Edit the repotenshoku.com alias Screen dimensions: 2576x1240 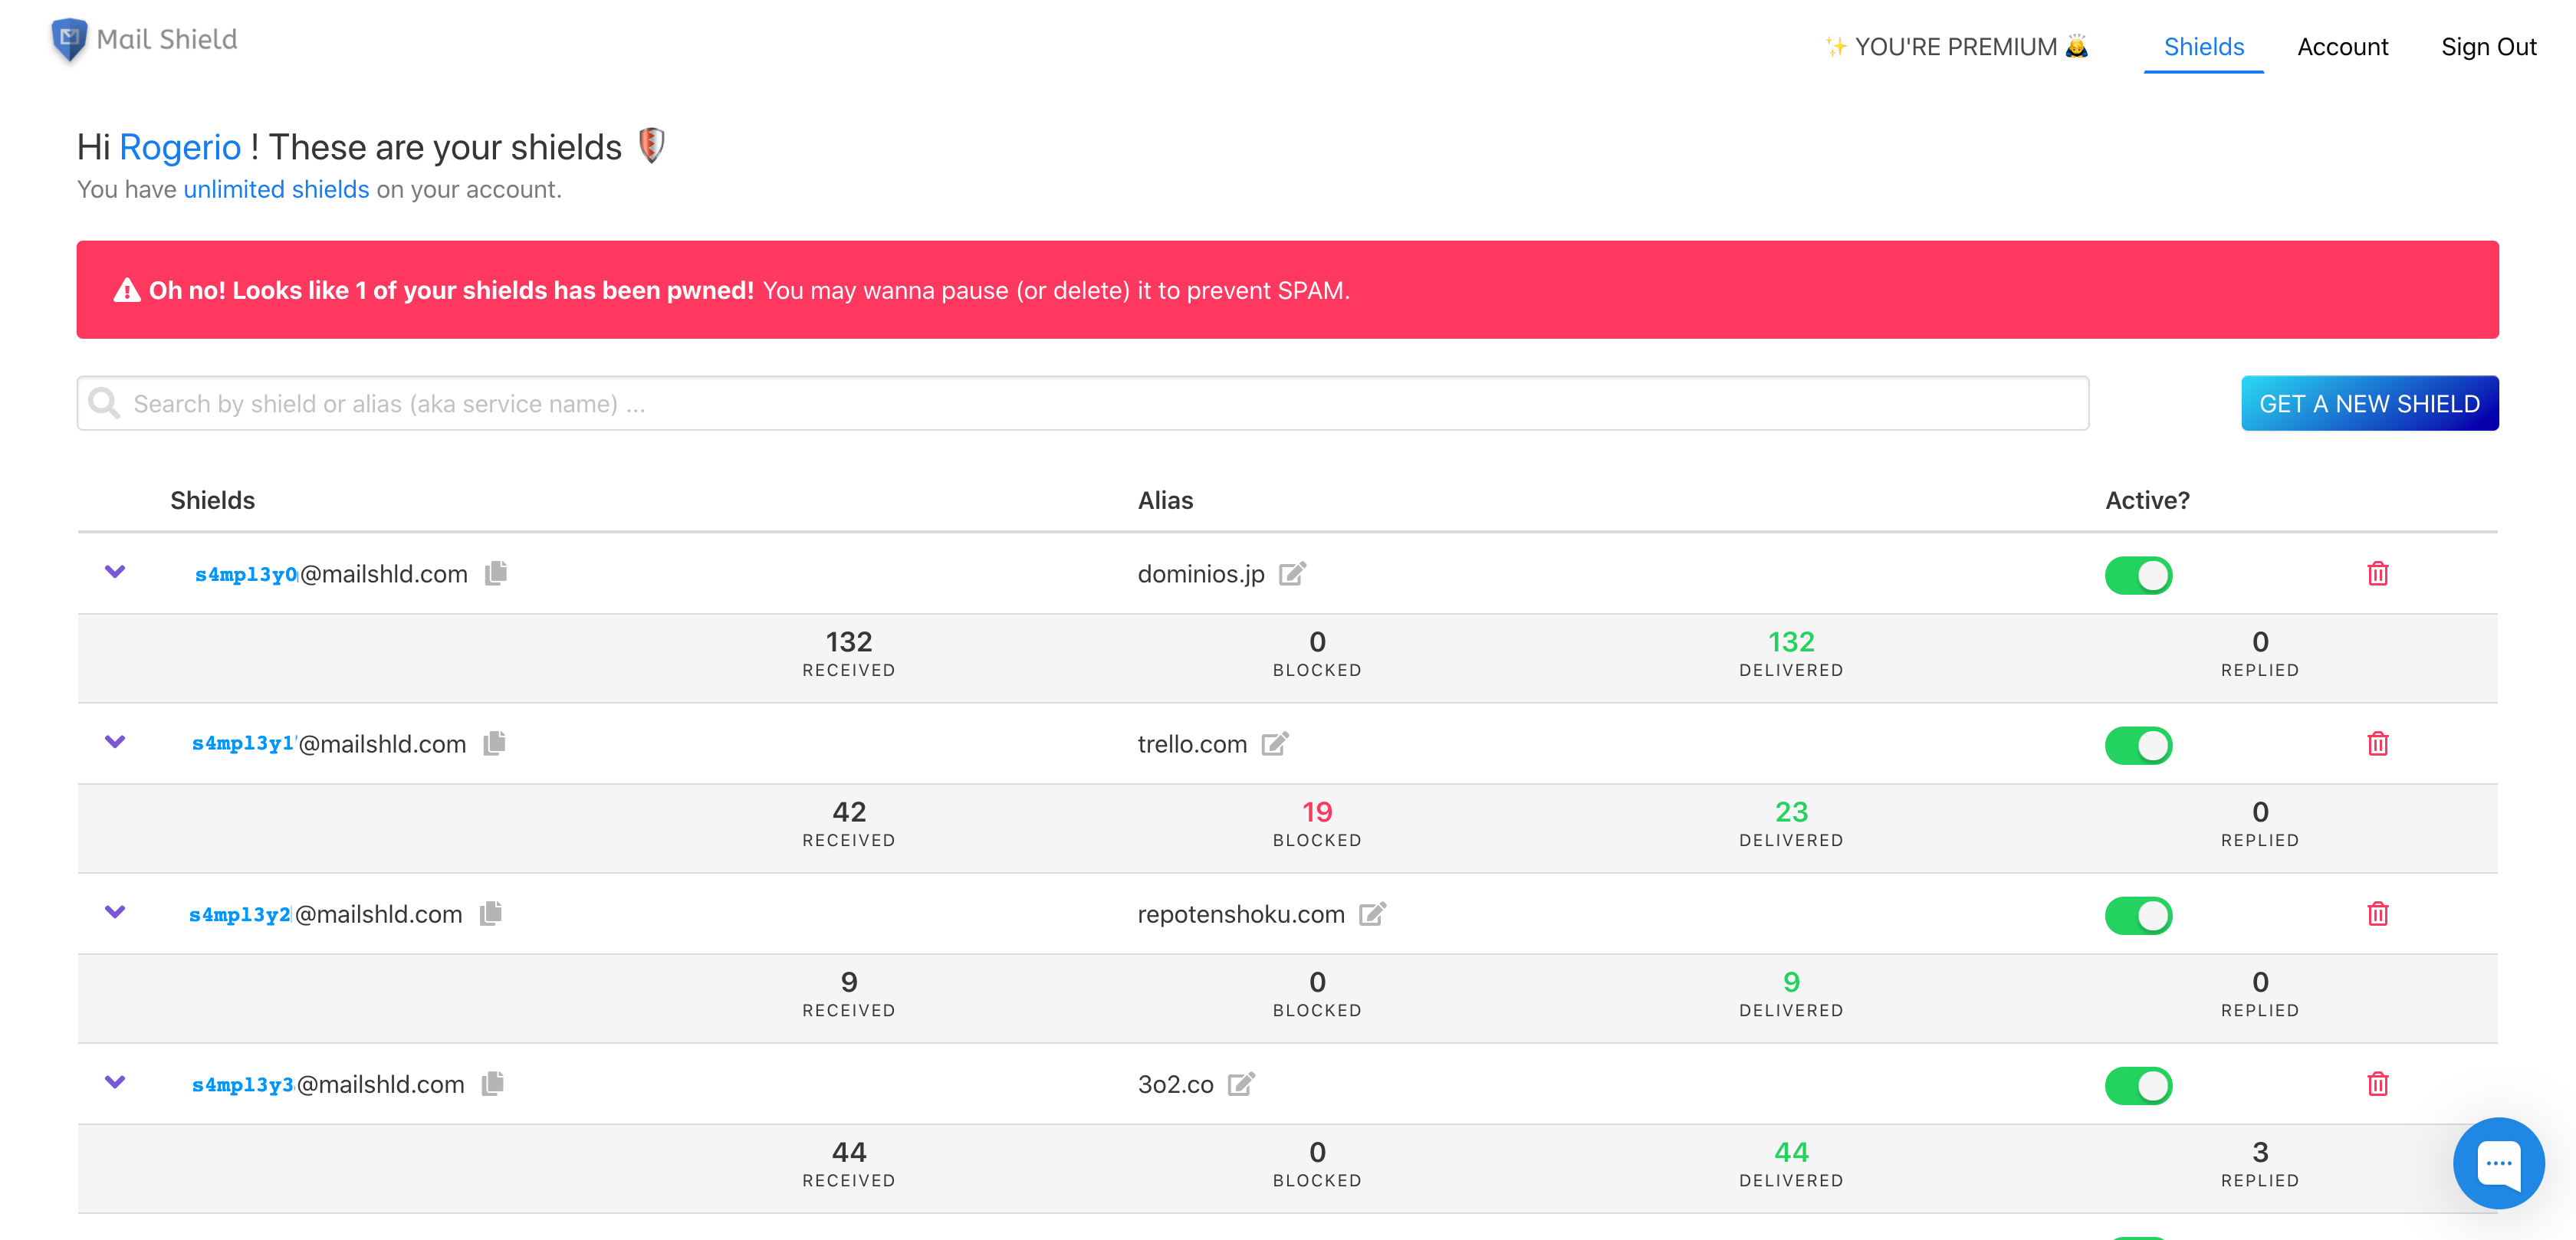[1372, 914]
